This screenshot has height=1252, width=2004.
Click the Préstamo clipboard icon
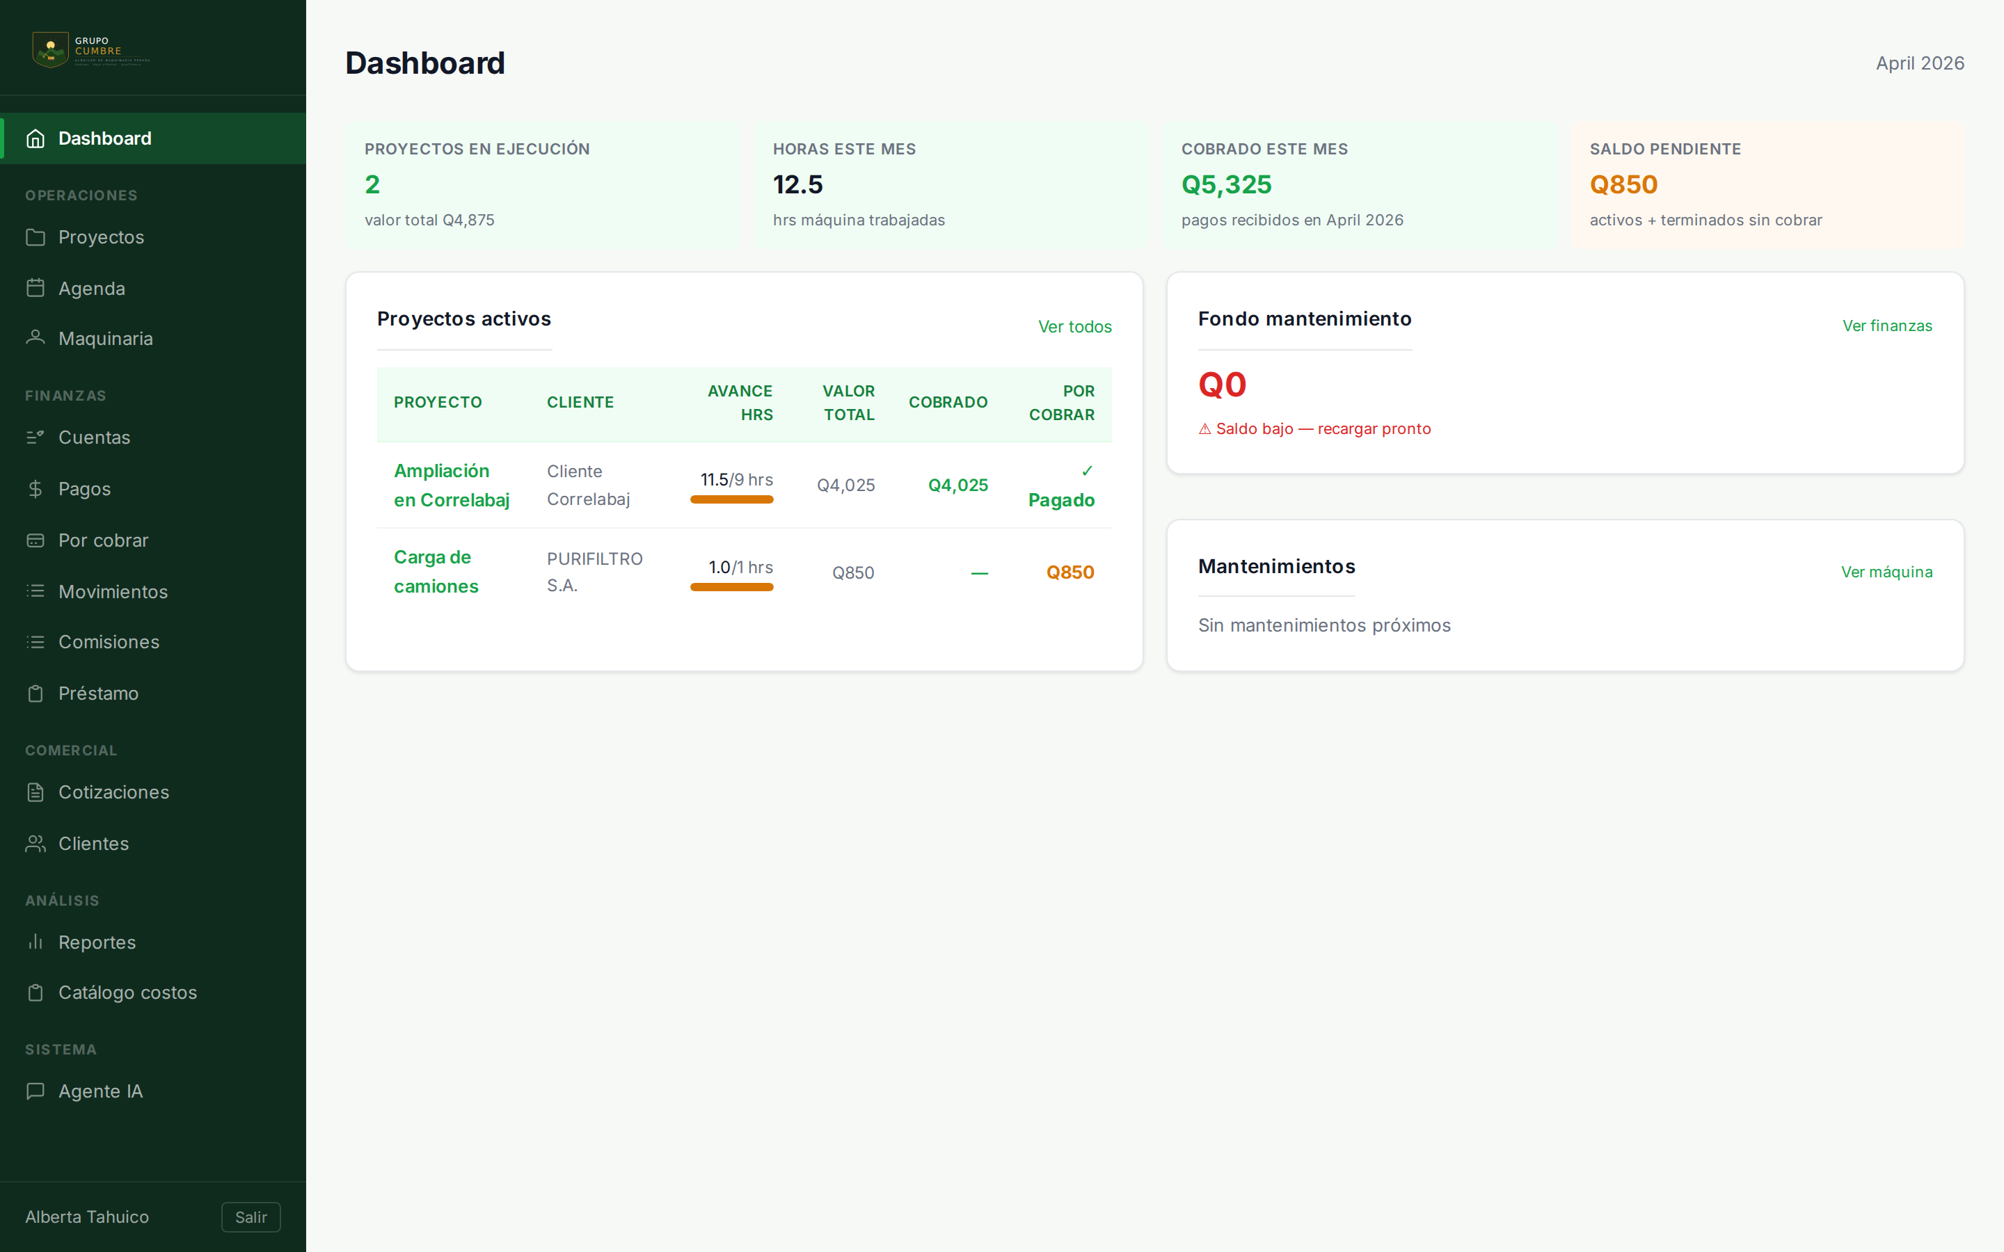pyautogui.click(x=35, y=693)
